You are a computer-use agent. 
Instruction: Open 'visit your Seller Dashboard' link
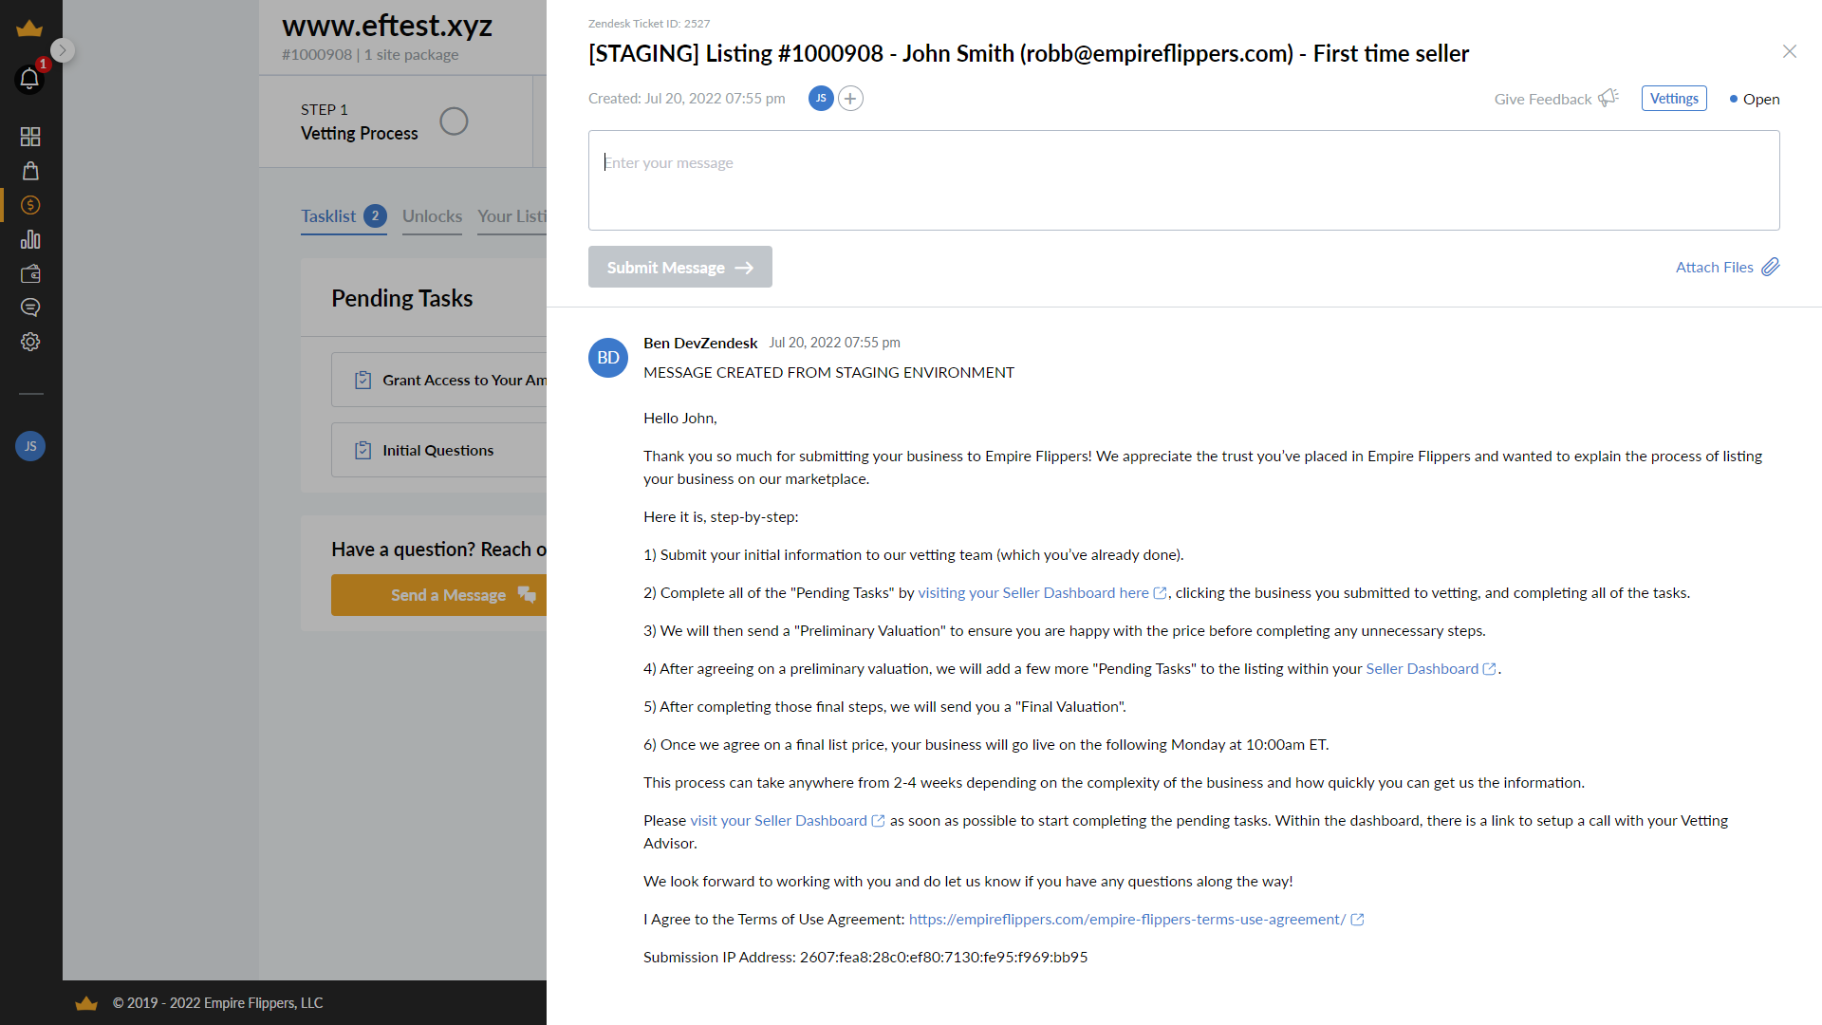(x=778, y=820)
